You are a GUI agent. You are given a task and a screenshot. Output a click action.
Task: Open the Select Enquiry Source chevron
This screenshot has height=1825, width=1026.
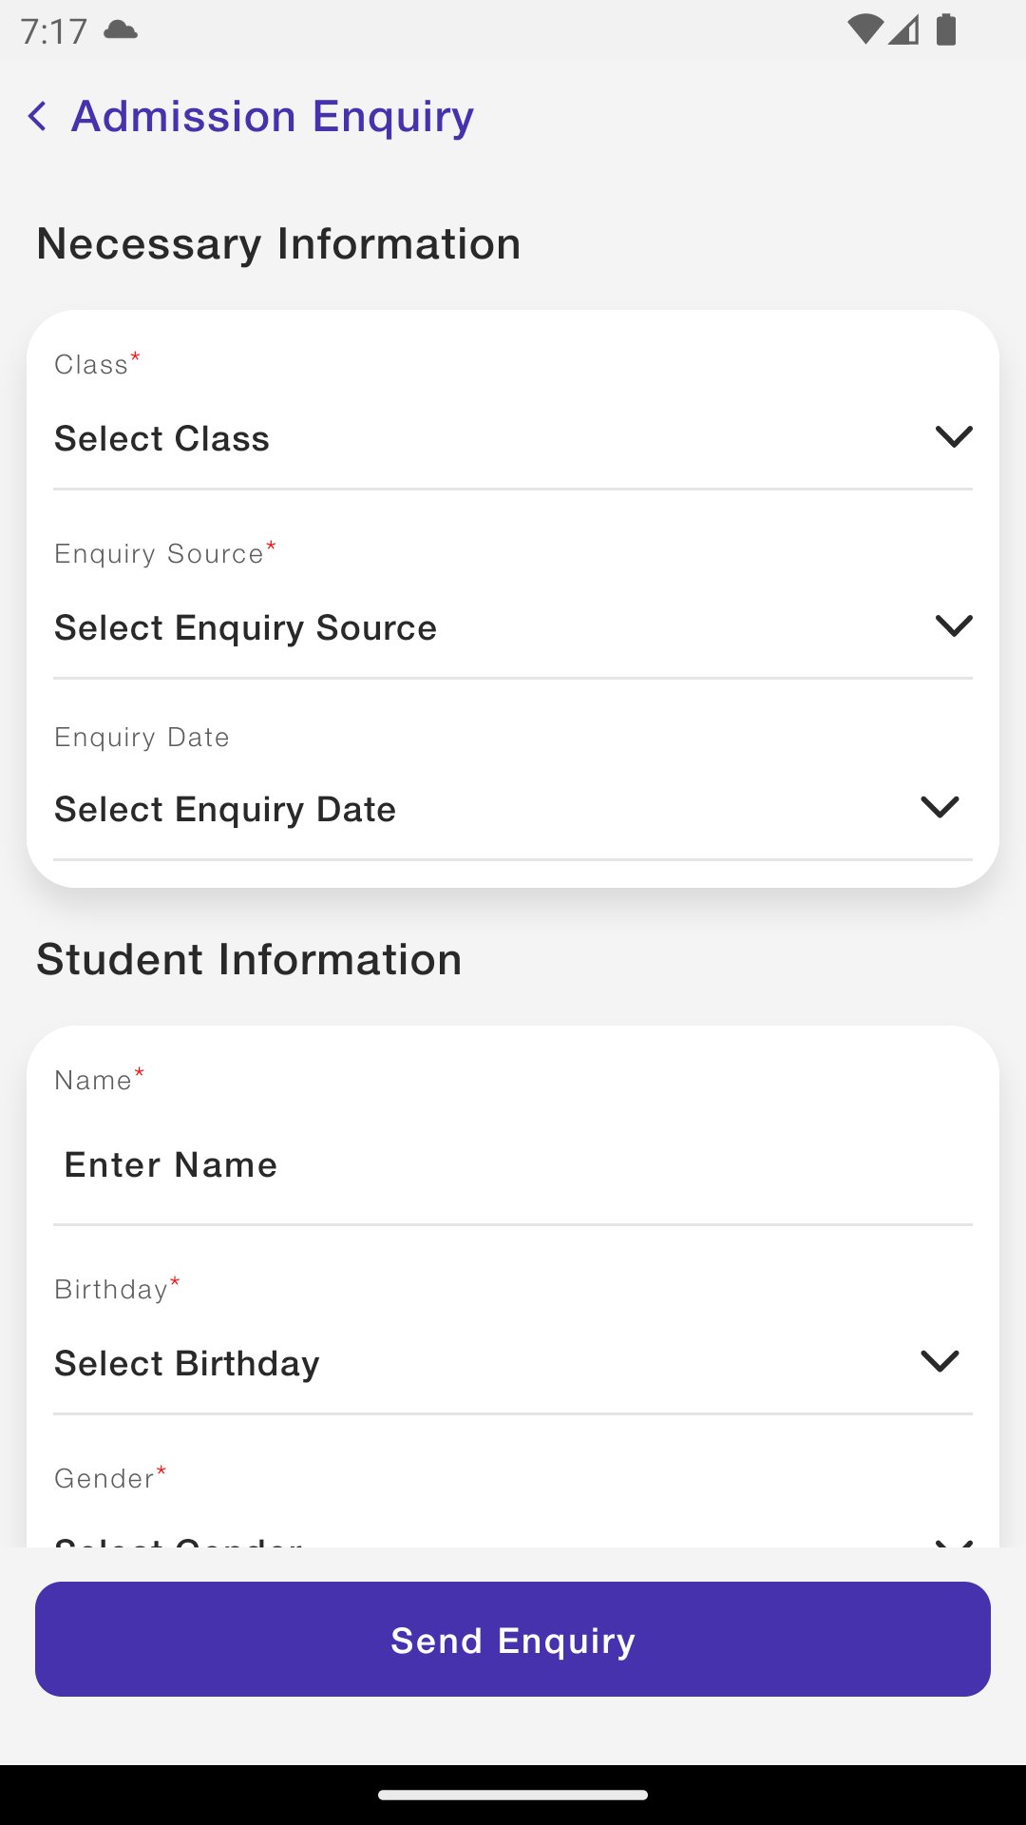coord(954,626)
